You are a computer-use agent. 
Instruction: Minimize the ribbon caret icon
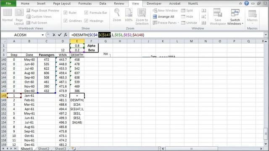tap(240, 3)
